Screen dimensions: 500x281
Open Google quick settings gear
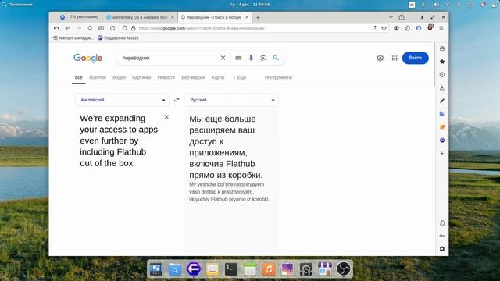pos(380,58)
